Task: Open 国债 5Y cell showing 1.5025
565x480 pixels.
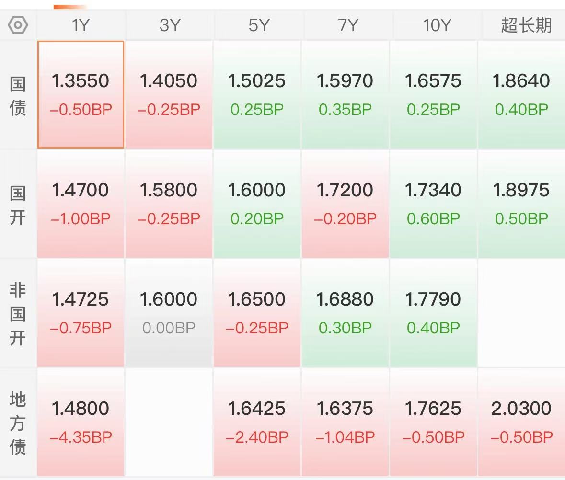Action: click(257, 94)
